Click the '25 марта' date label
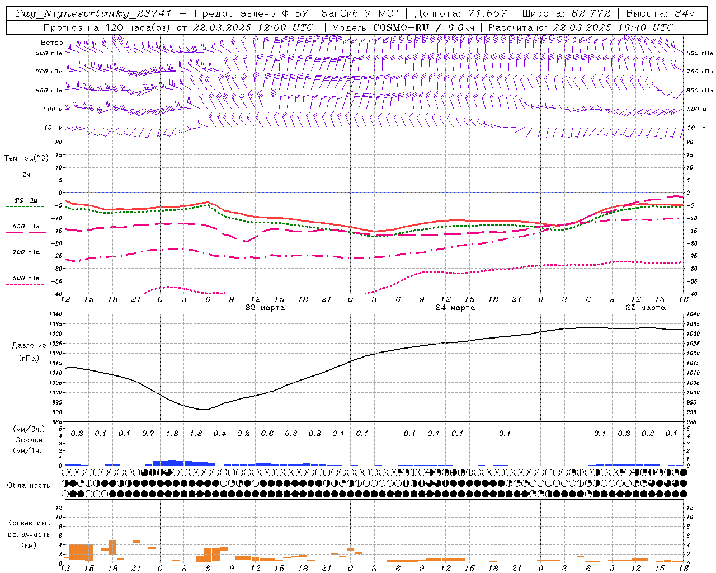 pos(646,308)
